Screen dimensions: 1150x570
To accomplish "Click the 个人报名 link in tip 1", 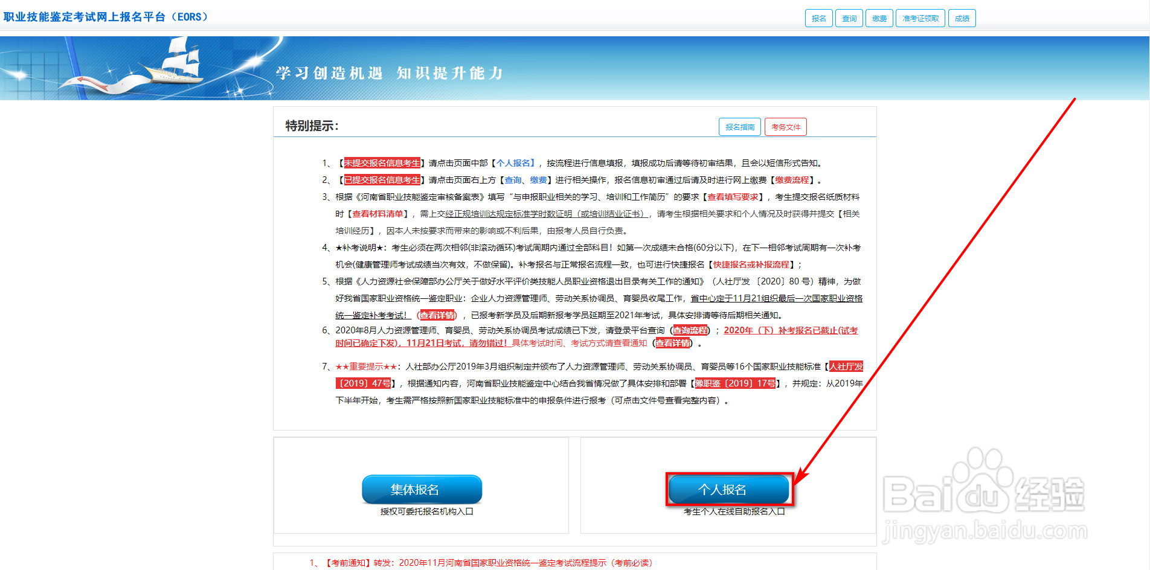I will point(512,162).
